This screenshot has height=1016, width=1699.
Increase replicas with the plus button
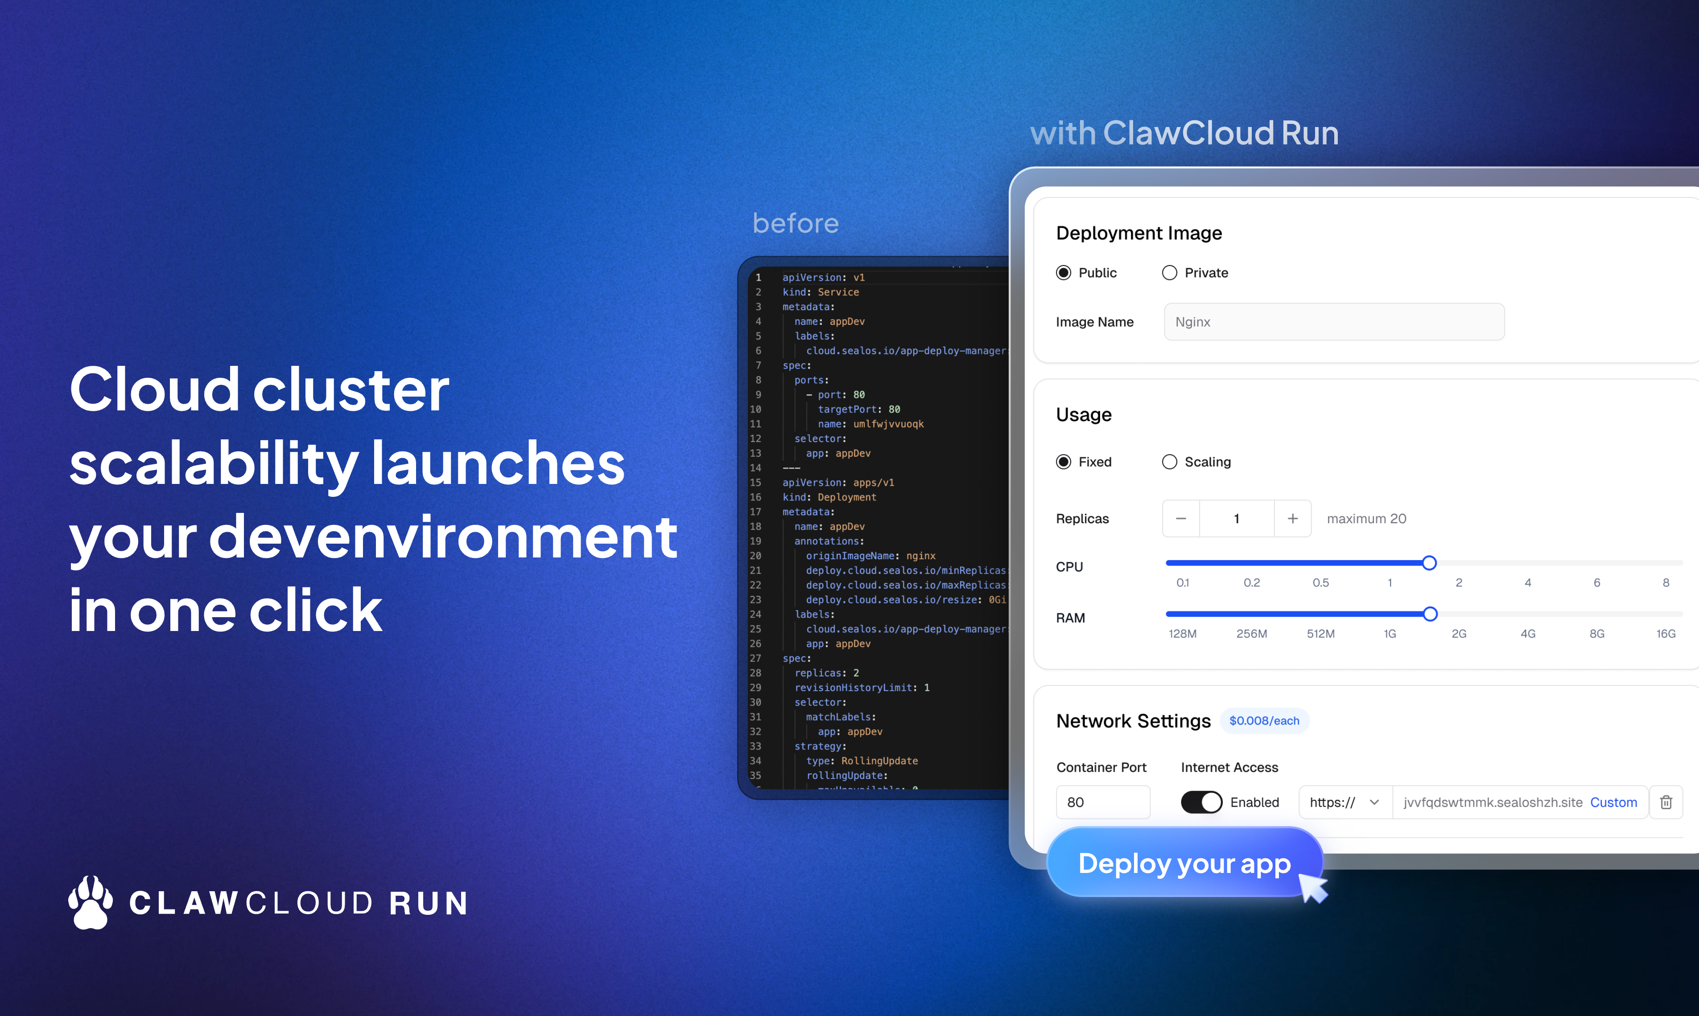click(1293, 519)
